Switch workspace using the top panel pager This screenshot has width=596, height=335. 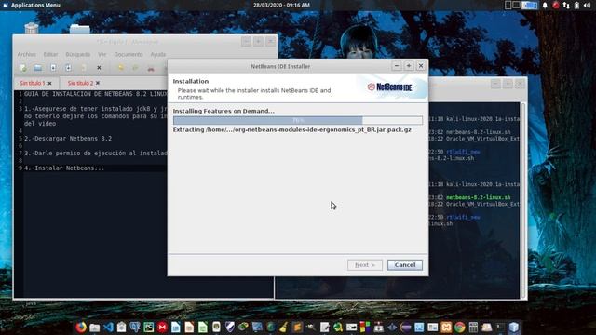pyautogui.click(x=521, y=5)
